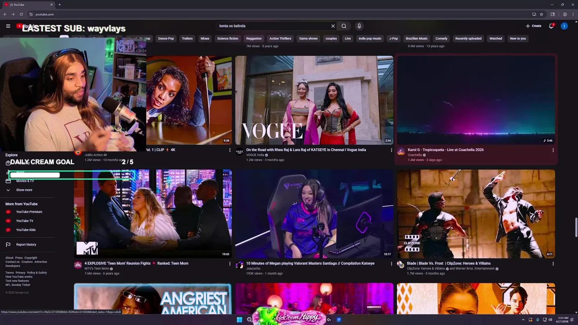Select the Recently uploaded chip
The image size is (578, 325).
pyautogui.click(x=468, y=38)
